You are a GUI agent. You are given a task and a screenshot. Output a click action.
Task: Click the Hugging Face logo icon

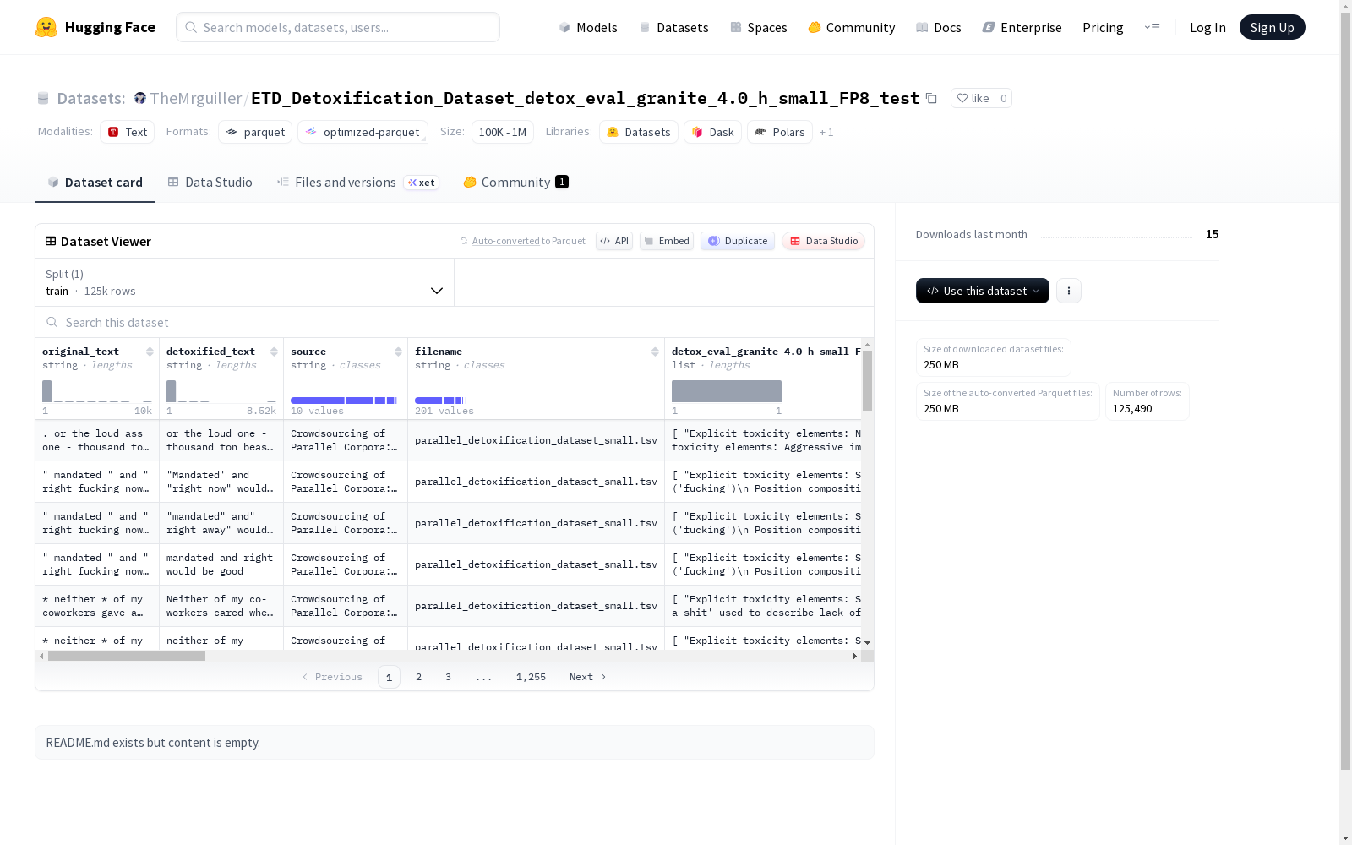[x=46, y=27]
